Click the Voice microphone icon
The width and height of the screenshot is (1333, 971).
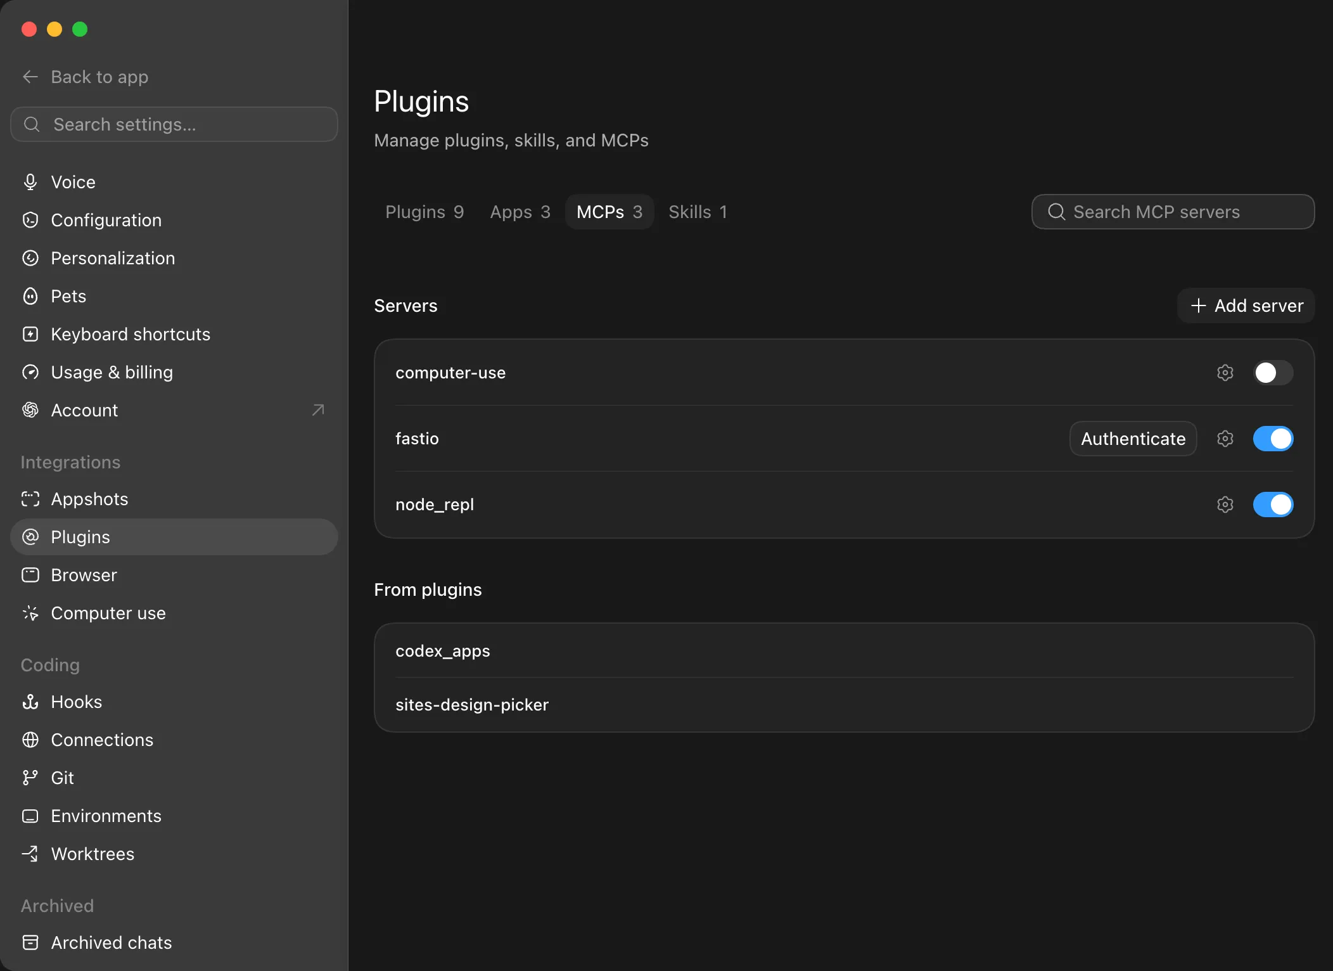[30, 182]
